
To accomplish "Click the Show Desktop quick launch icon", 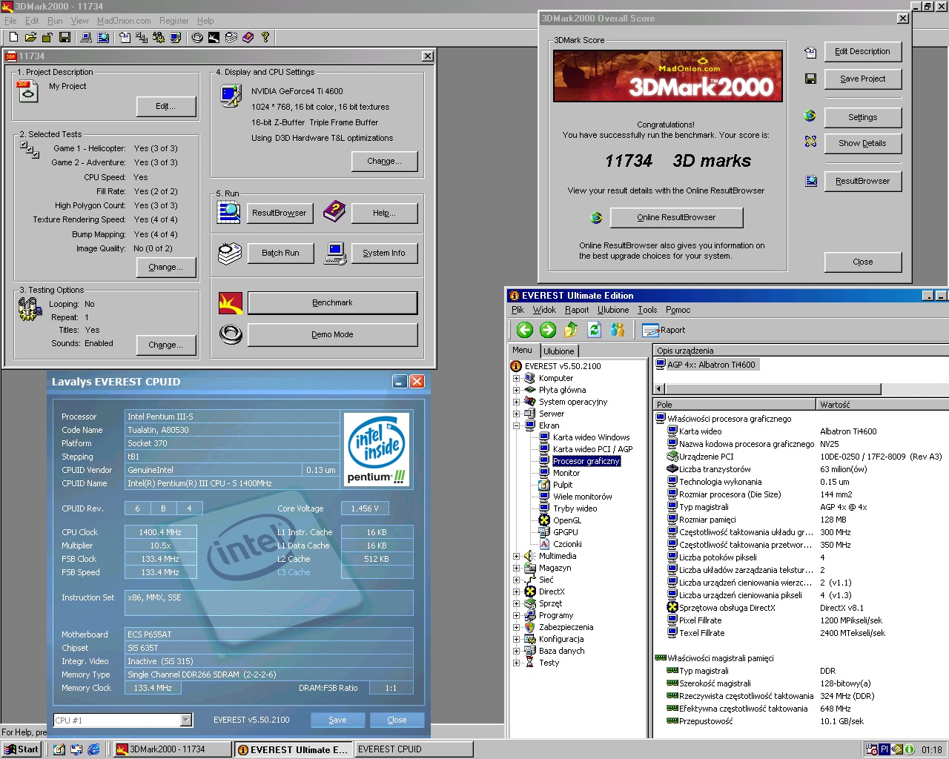I will 59,749.
